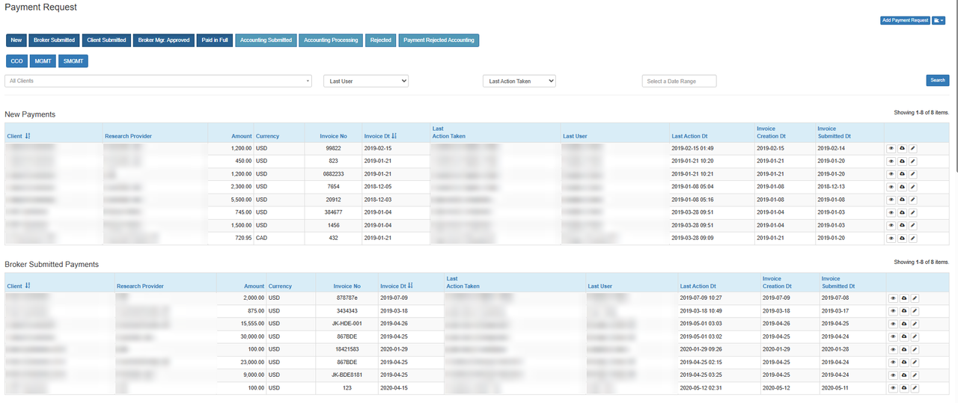Click Amount header in Broker Submitted Payments
The image size is (958, 403).
tap(254, 286)
